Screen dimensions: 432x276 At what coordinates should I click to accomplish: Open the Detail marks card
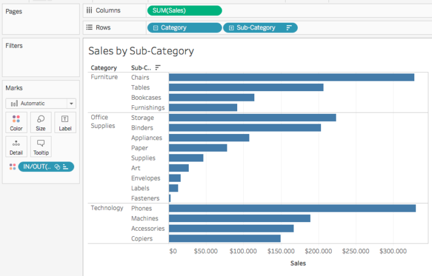pyautogui.click(x=16, y=146)
